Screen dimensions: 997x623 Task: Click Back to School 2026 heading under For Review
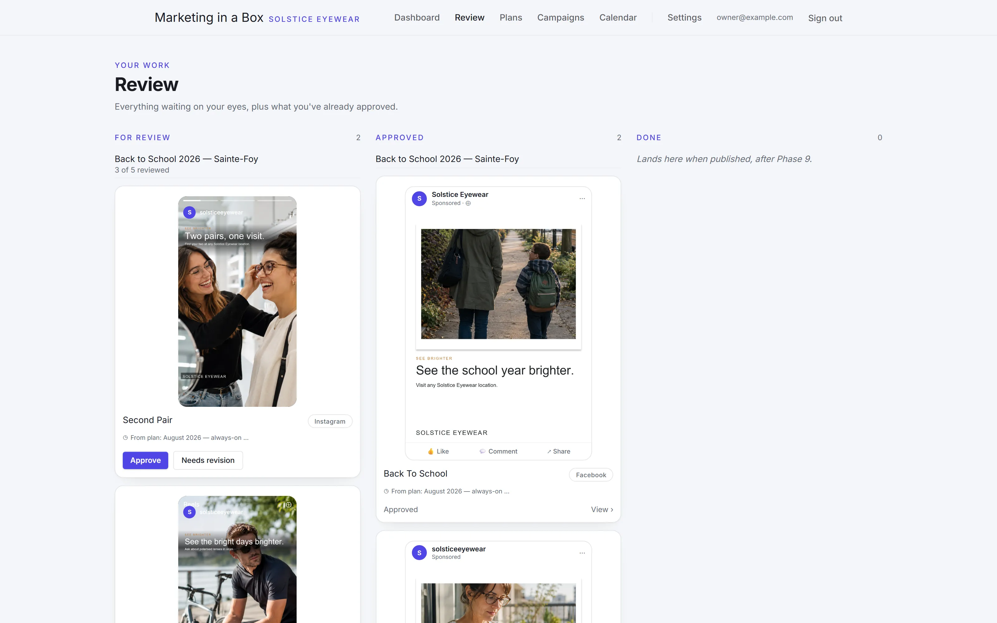pyautogui.click(x=186, y=159)
